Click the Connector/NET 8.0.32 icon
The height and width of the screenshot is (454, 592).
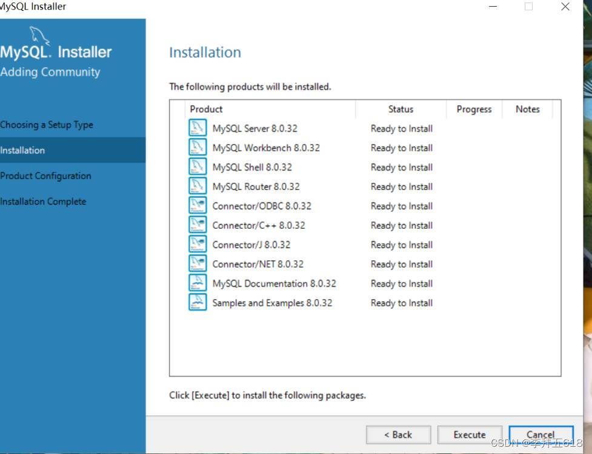pyautogui.click(x=198, y=263)
